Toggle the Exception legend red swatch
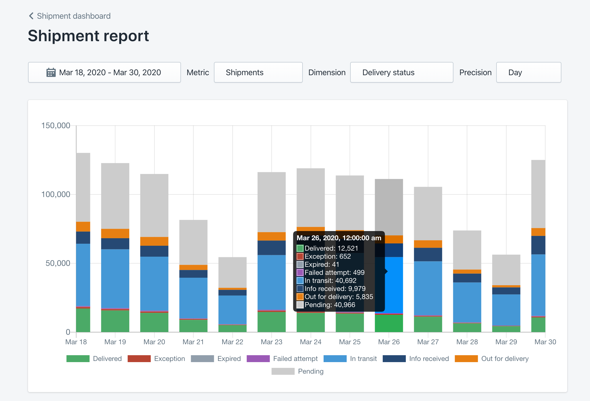 click(139, 359)
